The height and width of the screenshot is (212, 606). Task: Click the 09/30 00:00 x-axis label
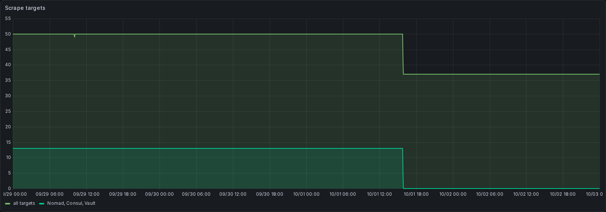(159, 194)
